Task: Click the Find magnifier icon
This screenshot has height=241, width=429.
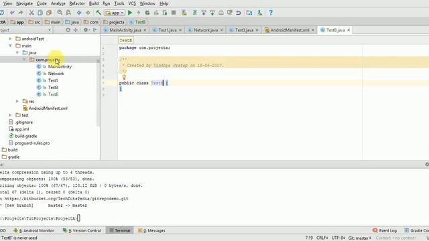Action: 60,13
